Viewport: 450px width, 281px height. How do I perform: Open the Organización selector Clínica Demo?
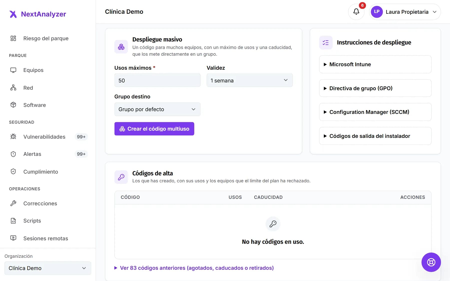(48, 268)
